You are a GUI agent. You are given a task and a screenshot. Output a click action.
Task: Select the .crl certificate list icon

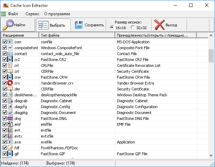pos(10,65)
